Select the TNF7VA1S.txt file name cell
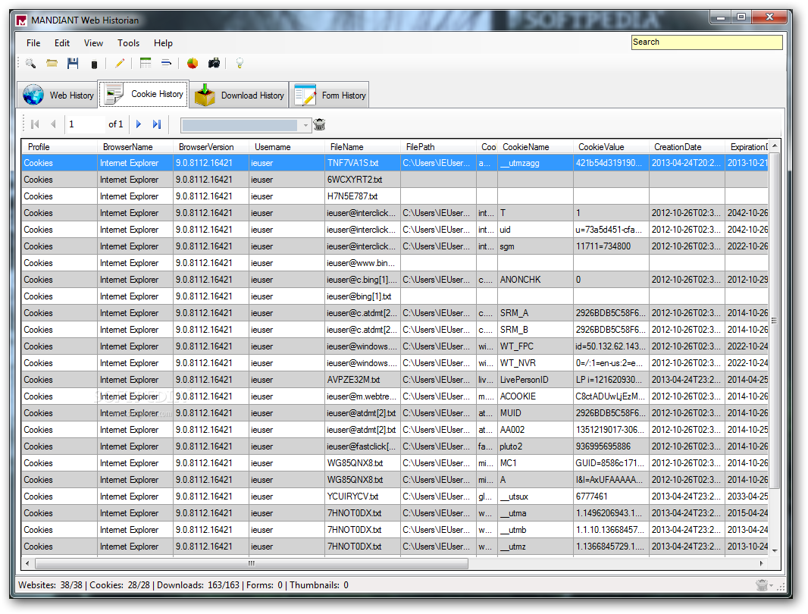This screenshot has height=614, width=808. click(362, 163)
